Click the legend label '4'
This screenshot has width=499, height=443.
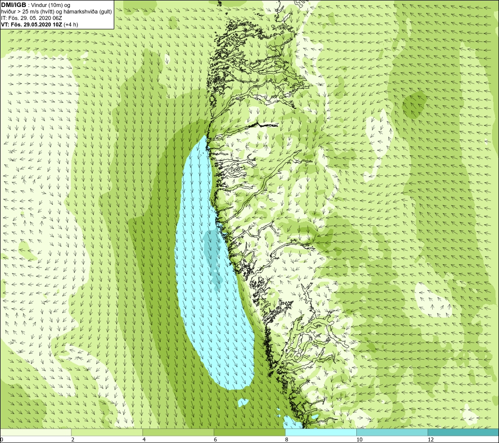click(x=144, y=440)
